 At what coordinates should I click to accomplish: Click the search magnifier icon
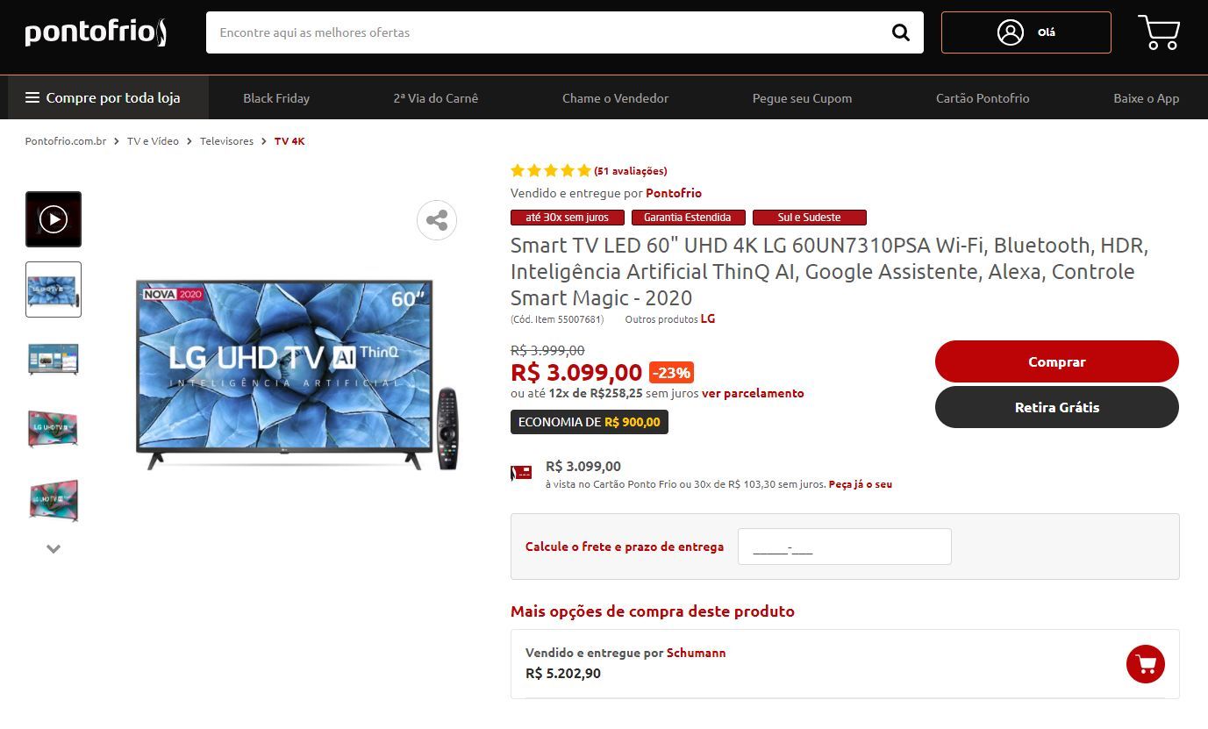901,32
